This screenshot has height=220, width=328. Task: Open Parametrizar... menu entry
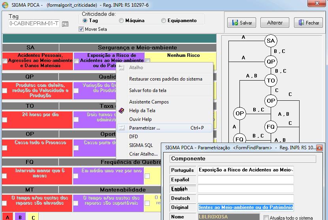point(164,128)
